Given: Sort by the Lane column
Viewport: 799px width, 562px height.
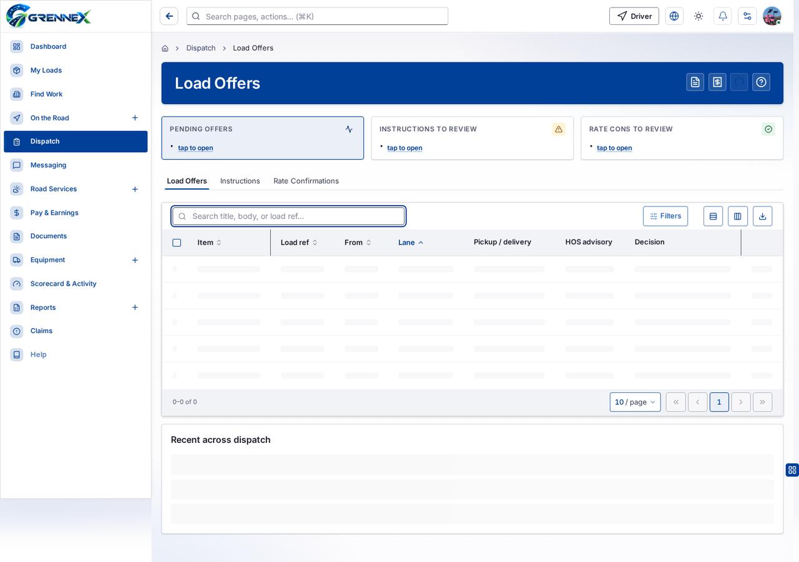Looking at the screenshot, I should [x=411, y=243].
